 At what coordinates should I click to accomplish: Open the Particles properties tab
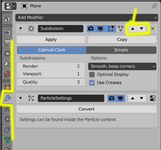7,109
